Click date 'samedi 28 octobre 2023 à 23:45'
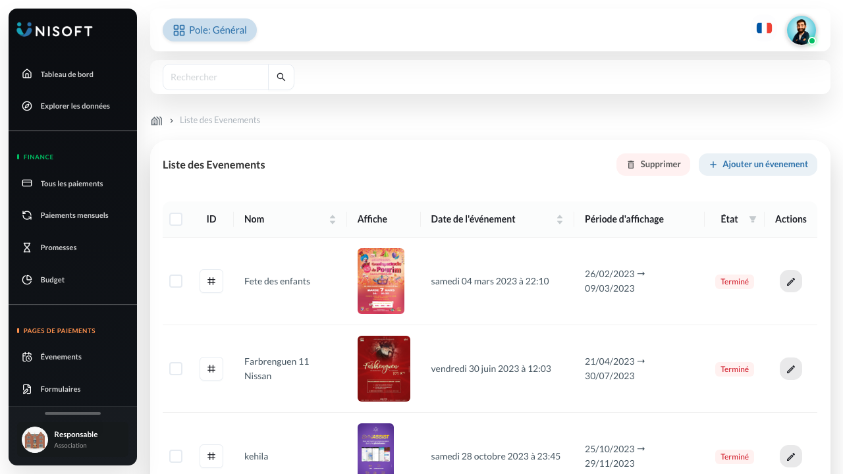 (496, 456)
